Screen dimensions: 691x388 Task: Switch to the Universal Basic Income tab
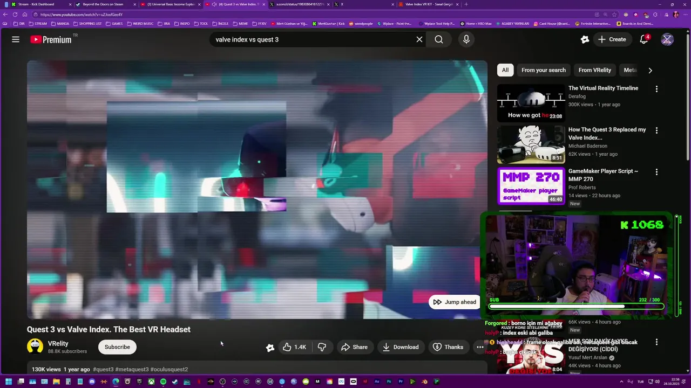pos(171,4)
